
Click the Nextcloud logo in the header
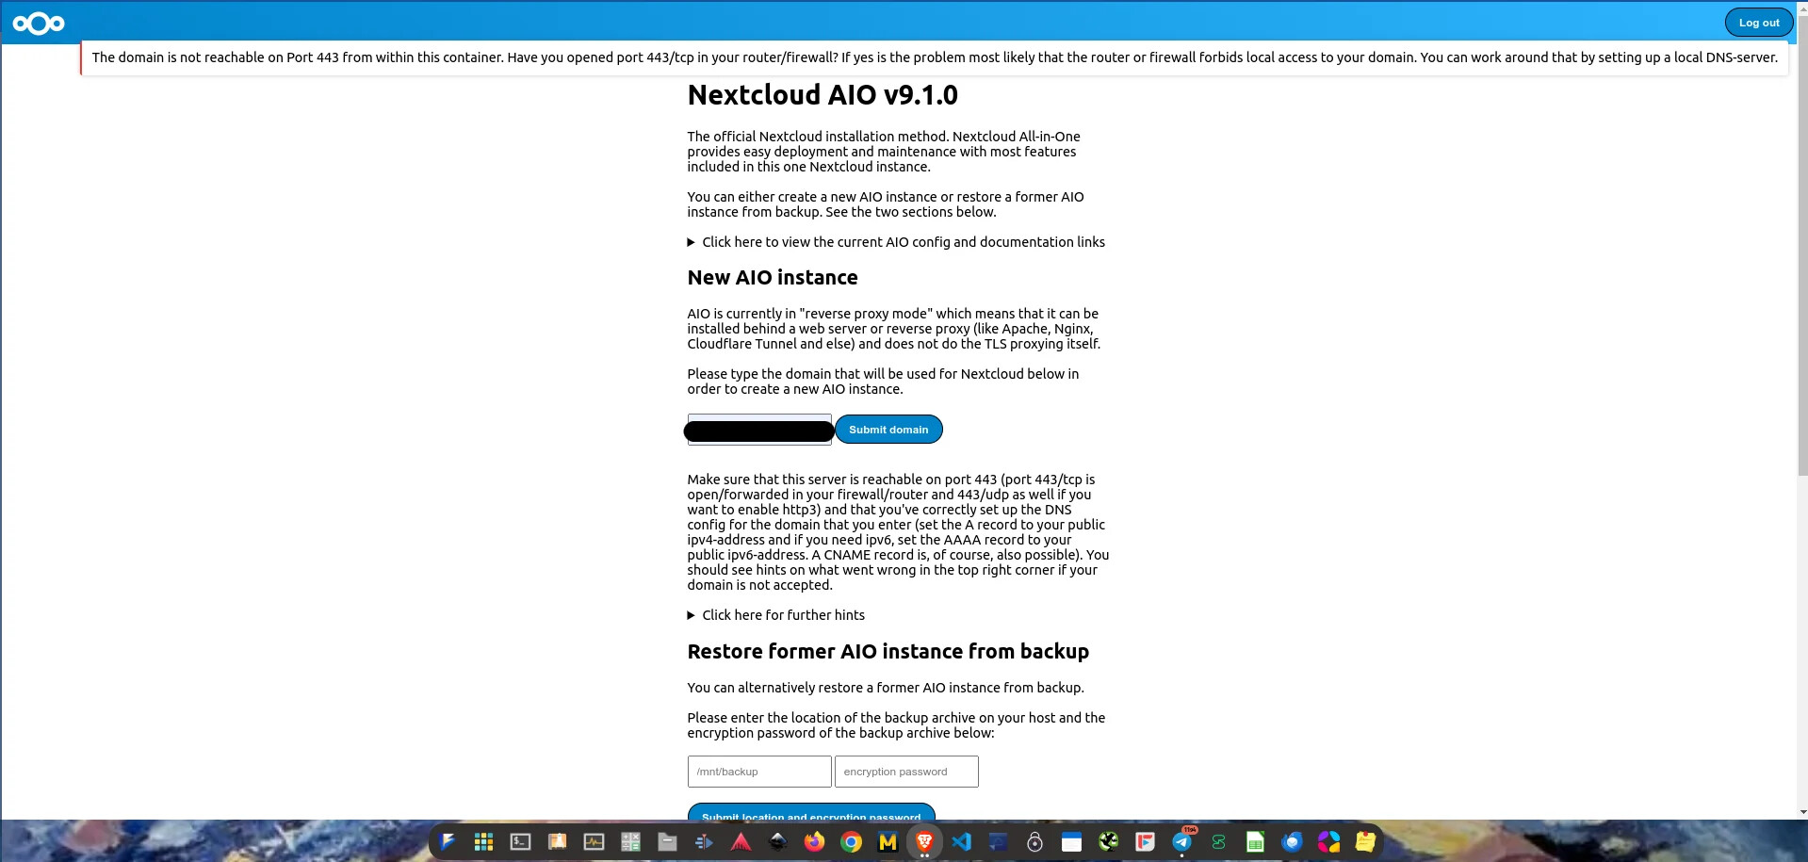pyautogui.click(x=39, y=23)
